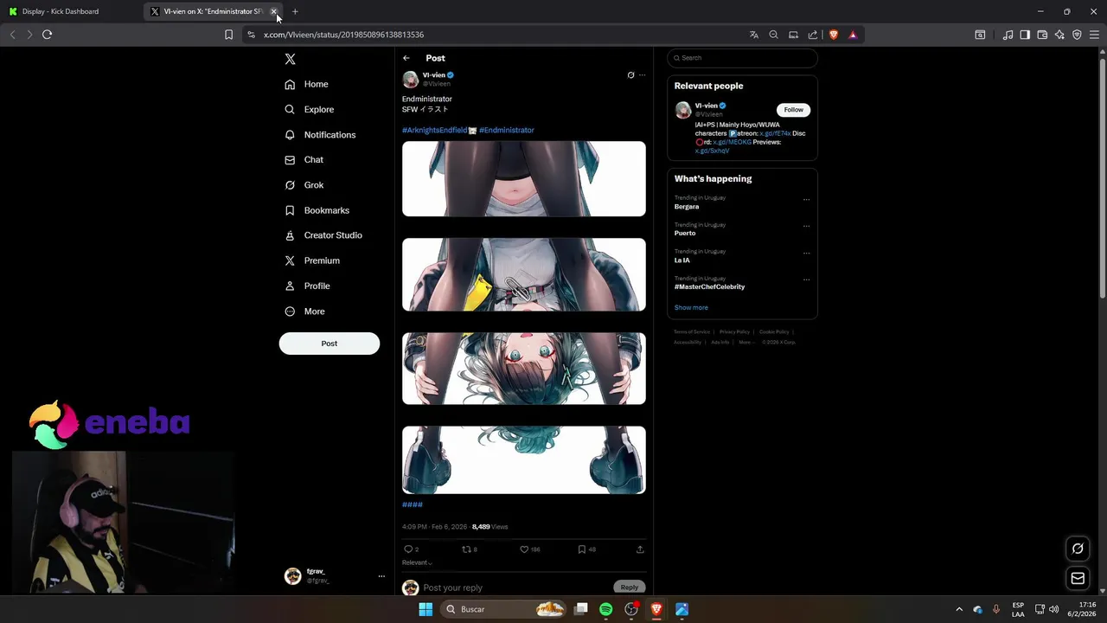Open options for La IA trend

806,253
